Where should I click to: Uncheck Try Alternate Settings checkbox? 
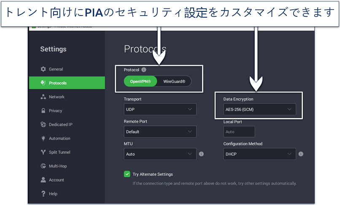(127, 174)
